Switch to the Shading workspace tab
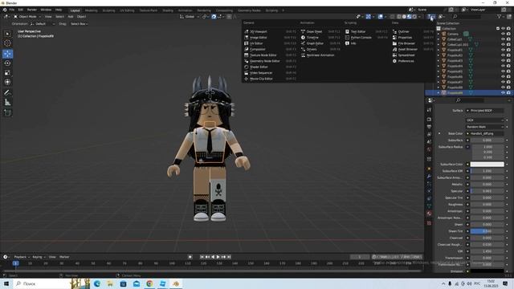 168,10
